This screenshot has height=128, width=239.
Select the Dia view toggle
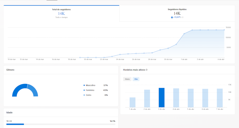(136, 79)
